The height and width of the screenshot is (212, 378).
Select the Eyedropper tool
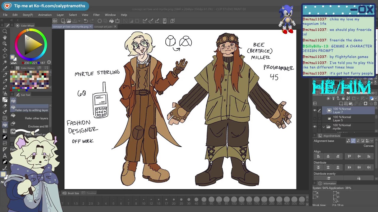point(5,69)
